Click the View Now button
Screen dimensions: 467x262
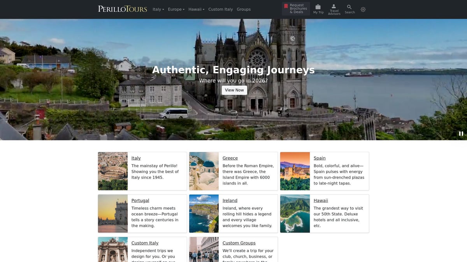point(234,90)
